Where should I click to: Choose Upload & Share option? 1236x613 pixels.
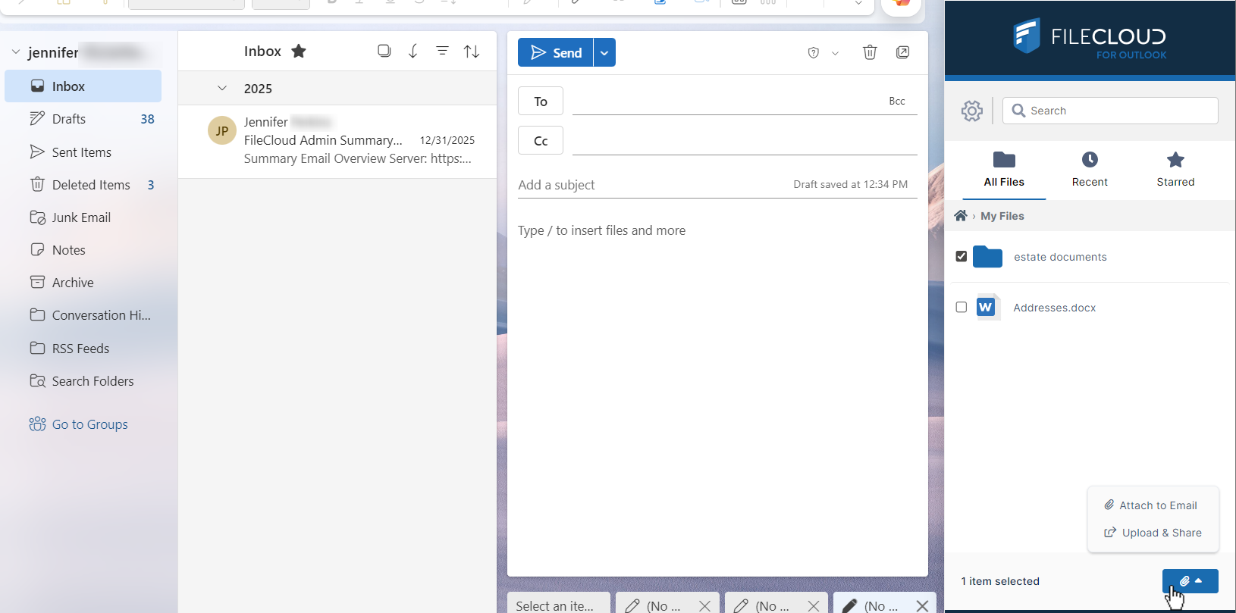[1153, 533]
